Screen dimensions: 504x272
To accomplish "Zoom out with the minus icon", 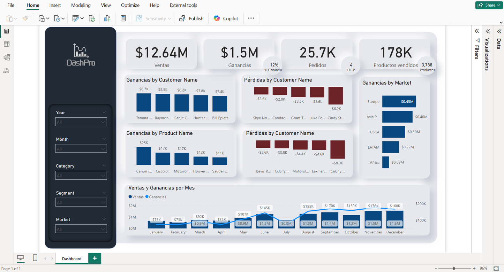I will click(436, 269).
